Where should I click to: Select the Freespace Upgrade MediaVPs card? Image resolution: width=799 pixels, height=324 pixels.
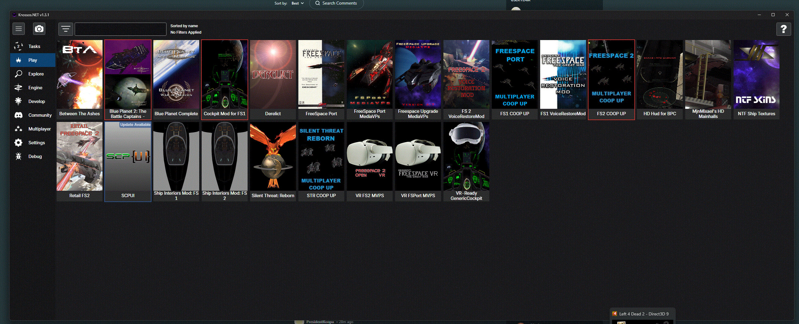coord(418,79)
